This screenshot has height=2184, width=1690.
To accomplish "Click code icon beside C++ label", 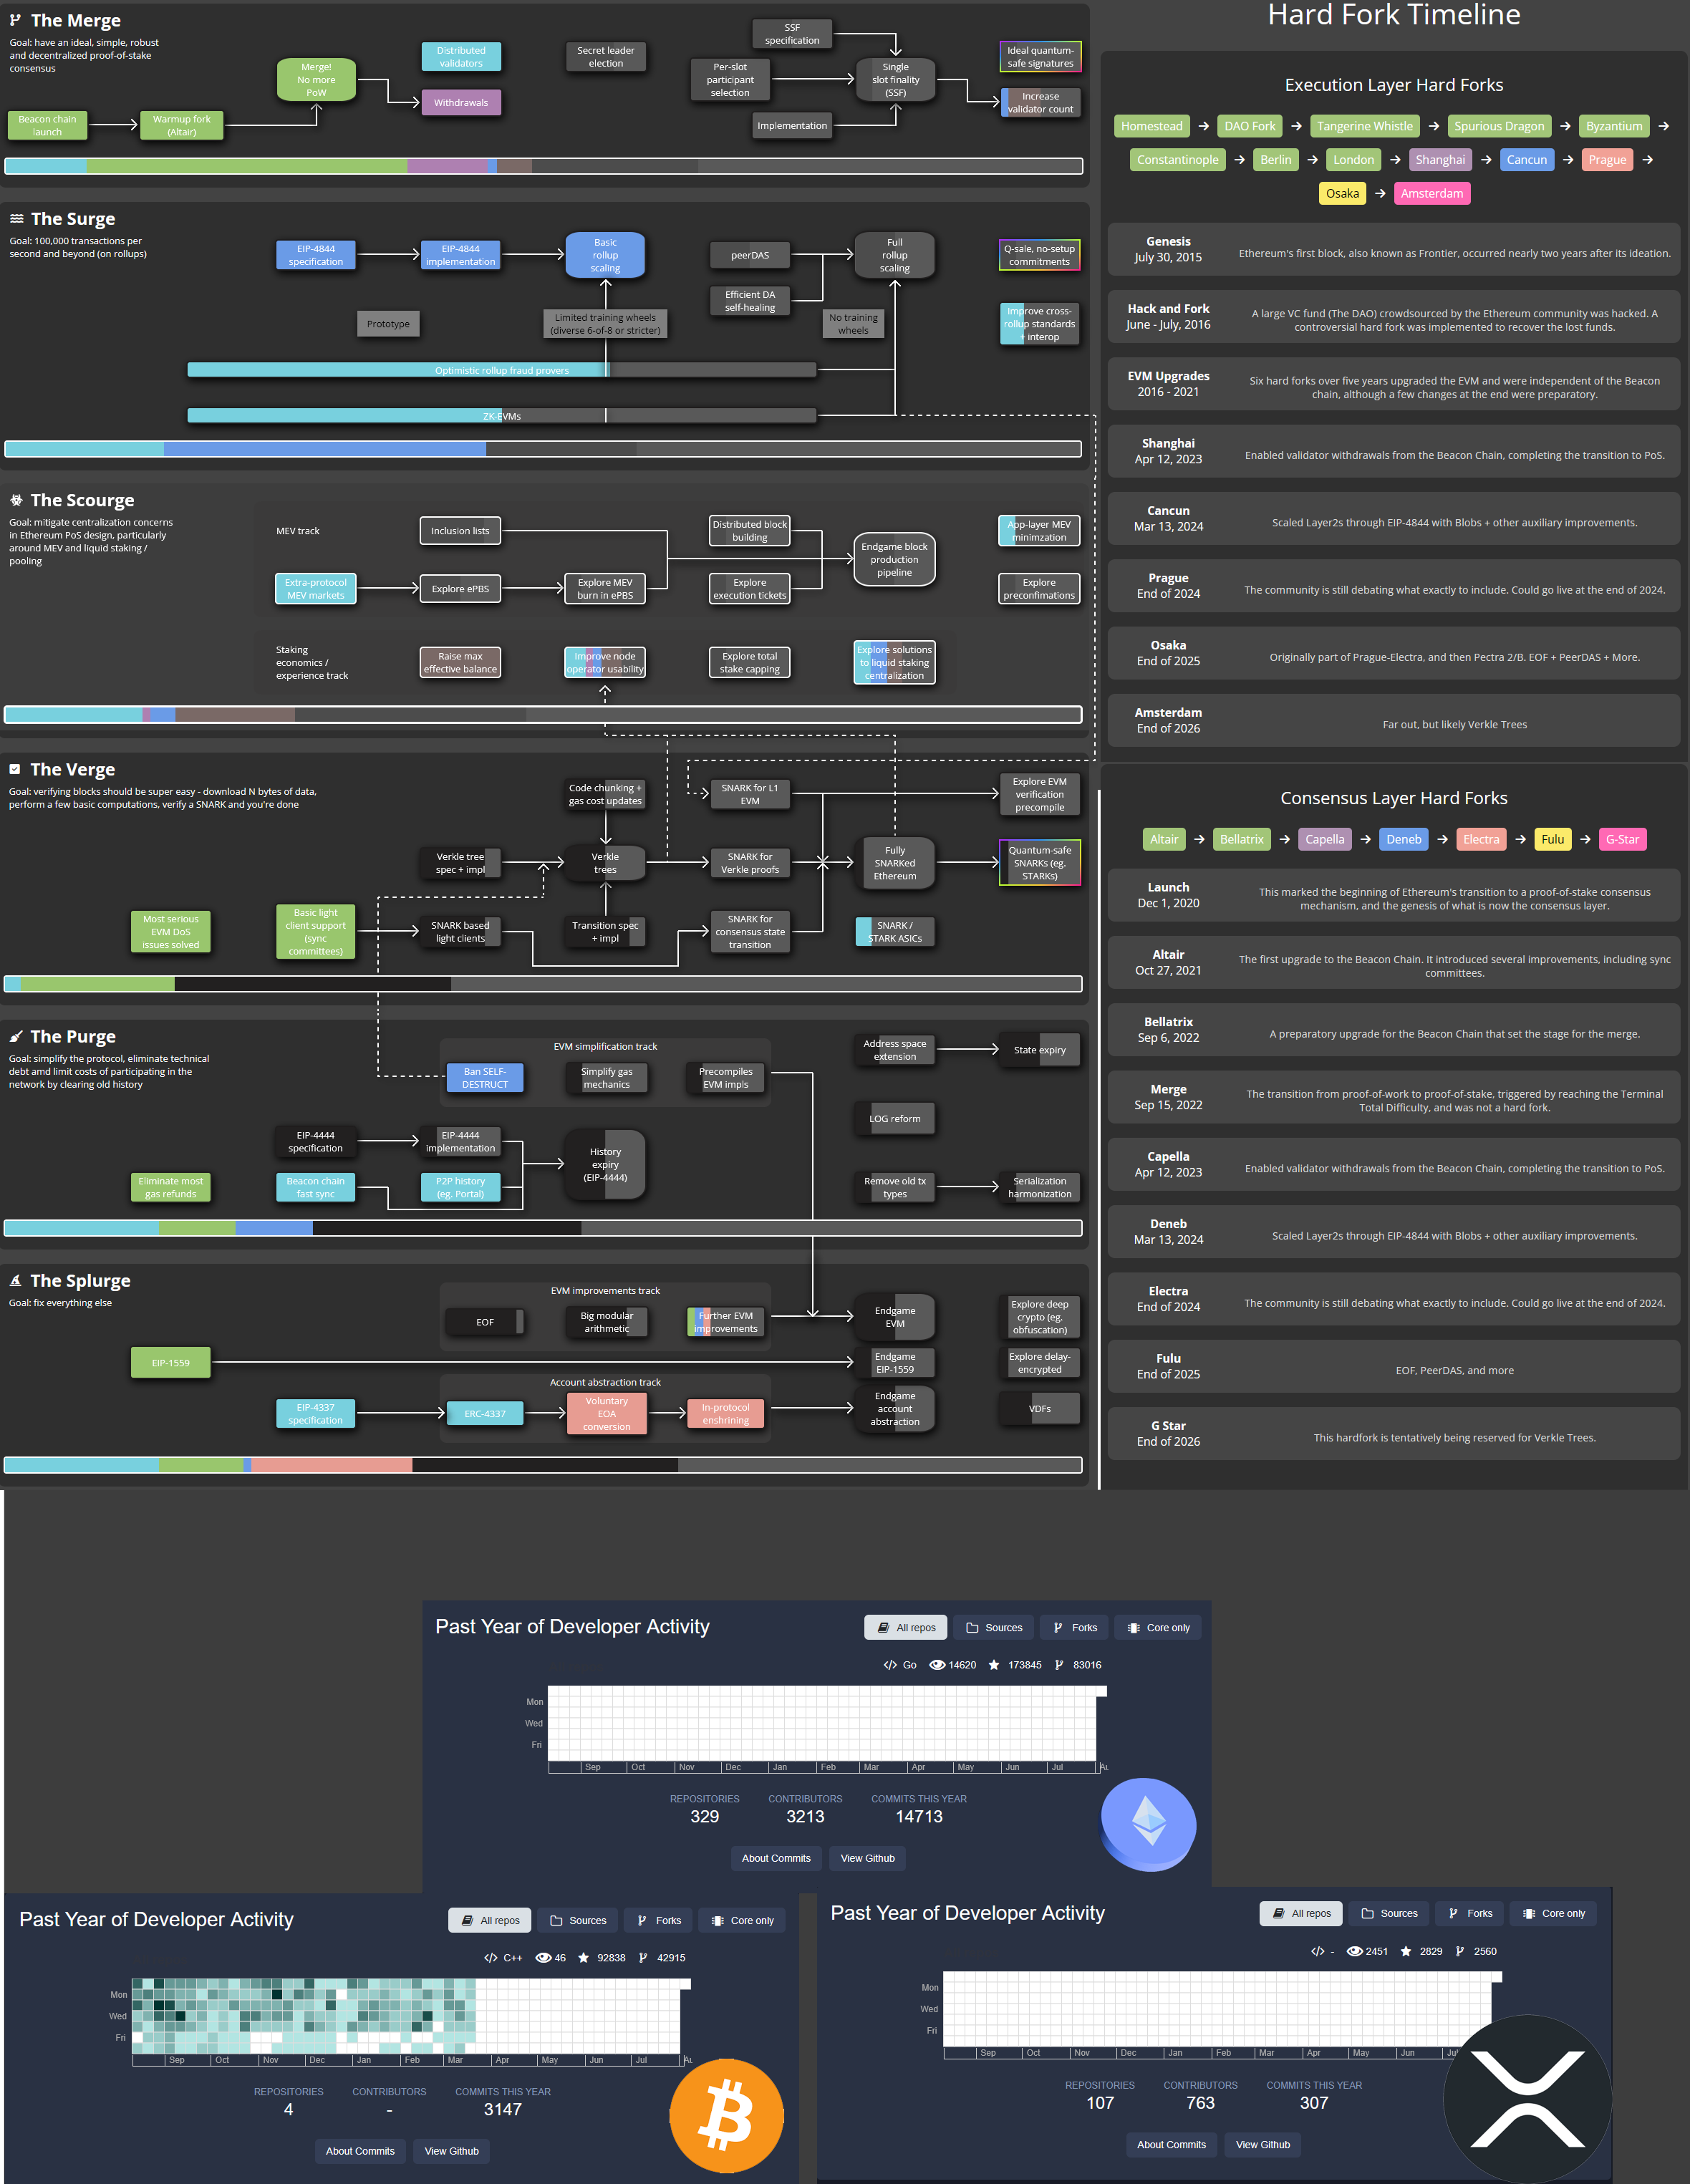I will tap(490, 1958).
